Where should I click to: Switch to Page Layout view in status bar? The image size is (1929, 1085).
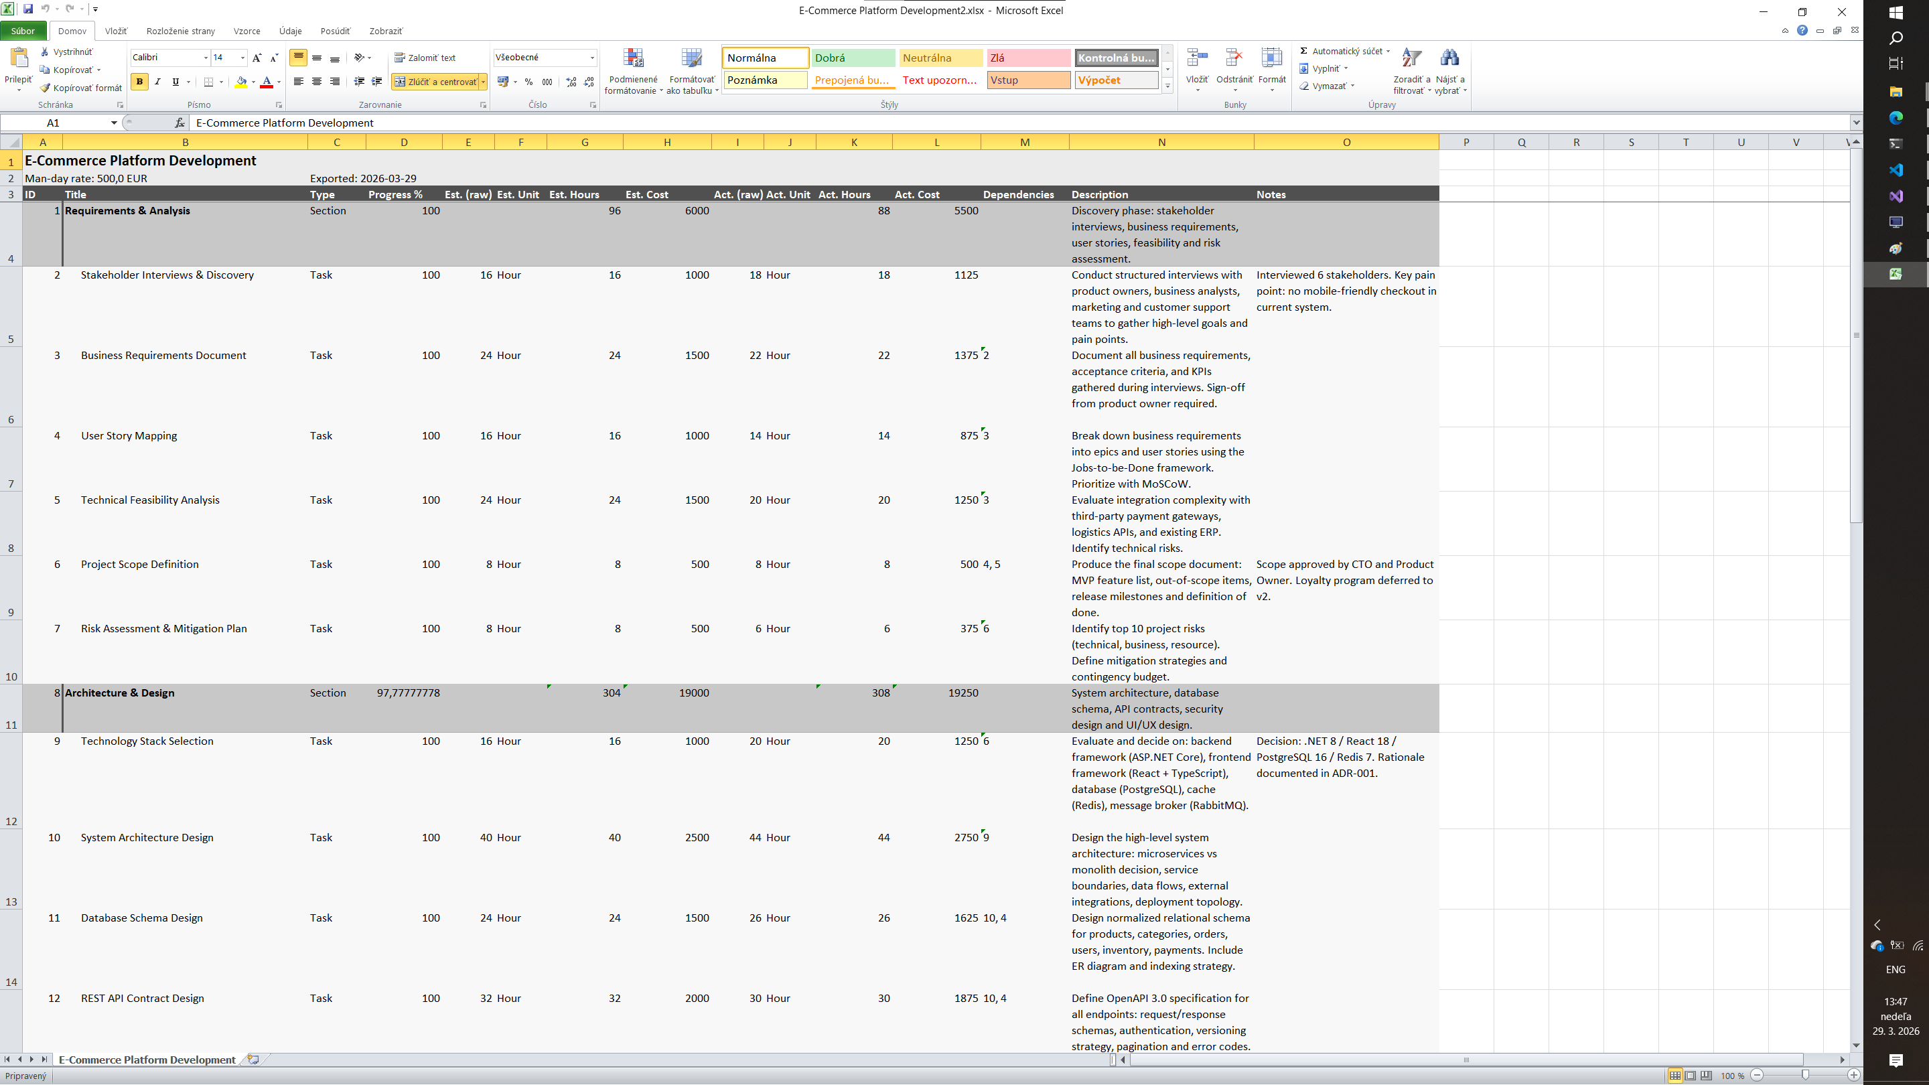pyautogui.click(x=1690, y=1075)
